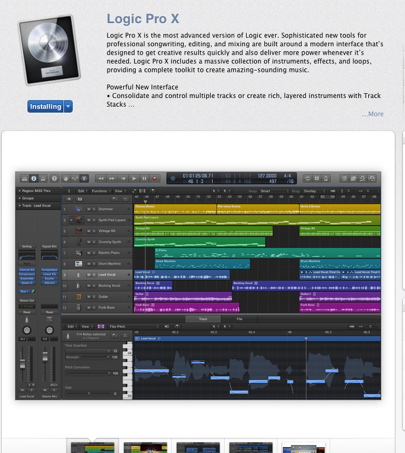Open the Mixer faders icon
Screen dimensions: 405x453
[75, 179]
